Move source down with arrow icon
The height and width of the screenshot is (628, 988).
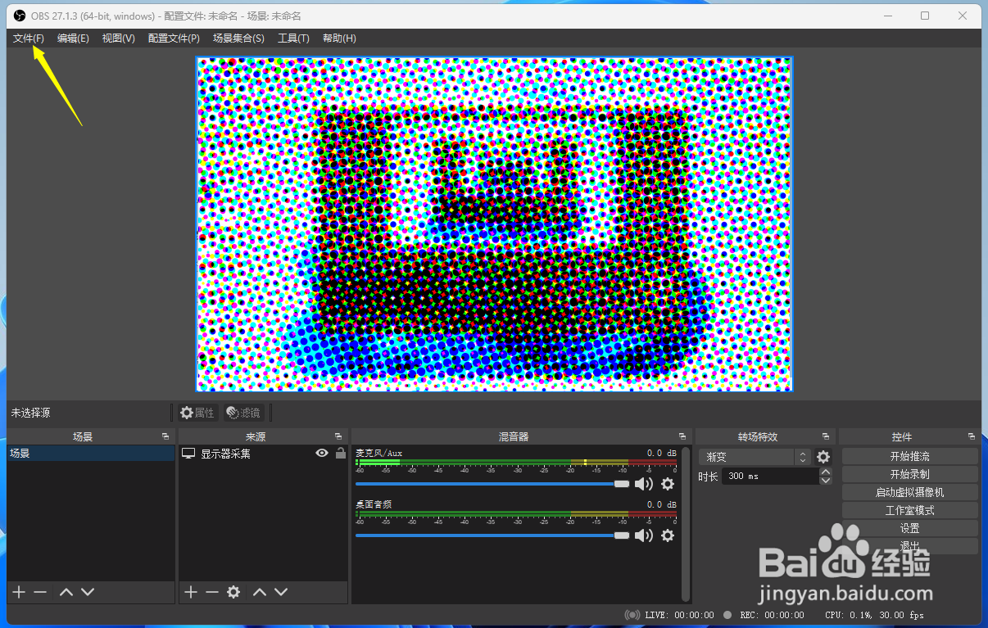(281, 592)
